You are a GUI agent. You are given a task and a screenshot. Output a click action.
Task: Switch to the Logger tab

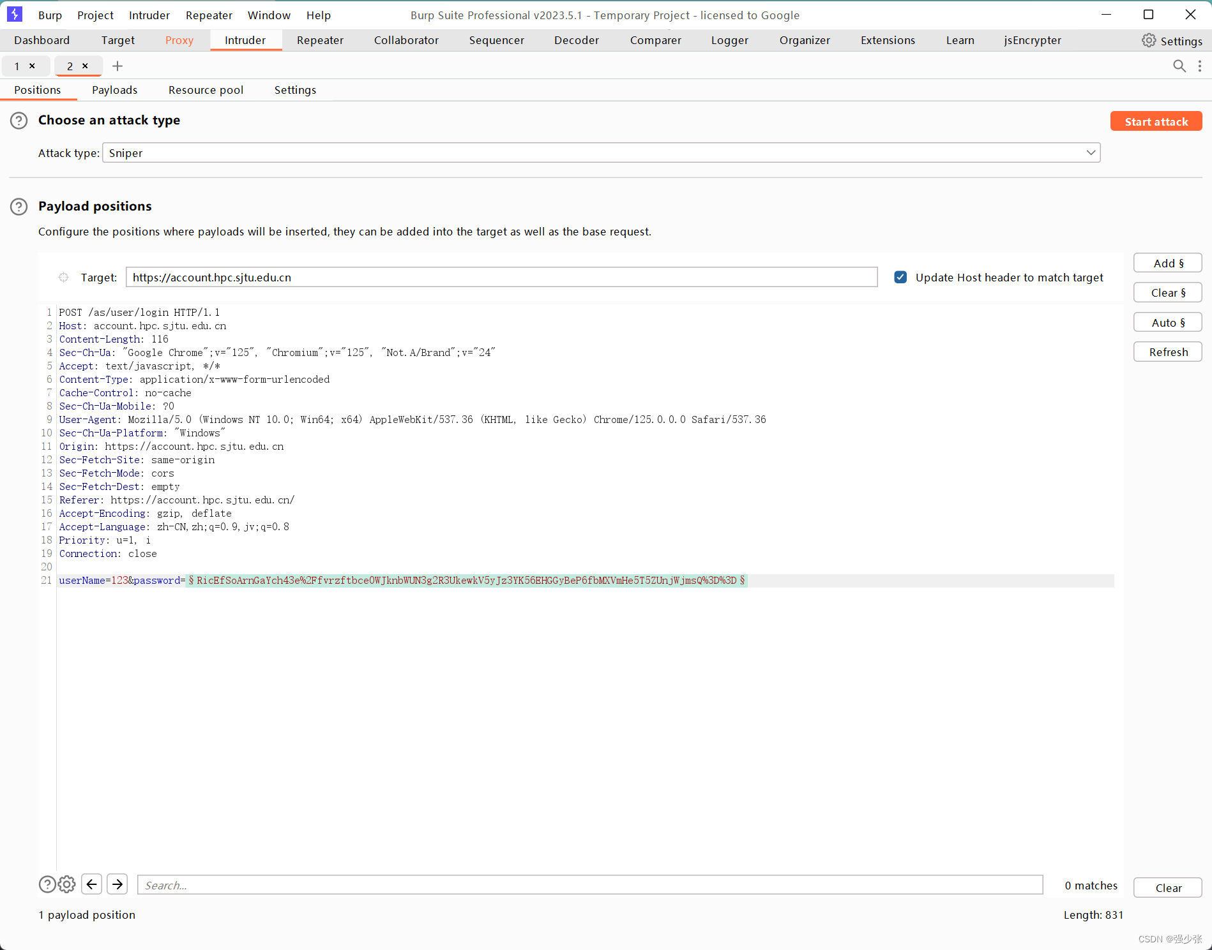tap(729, 40)
